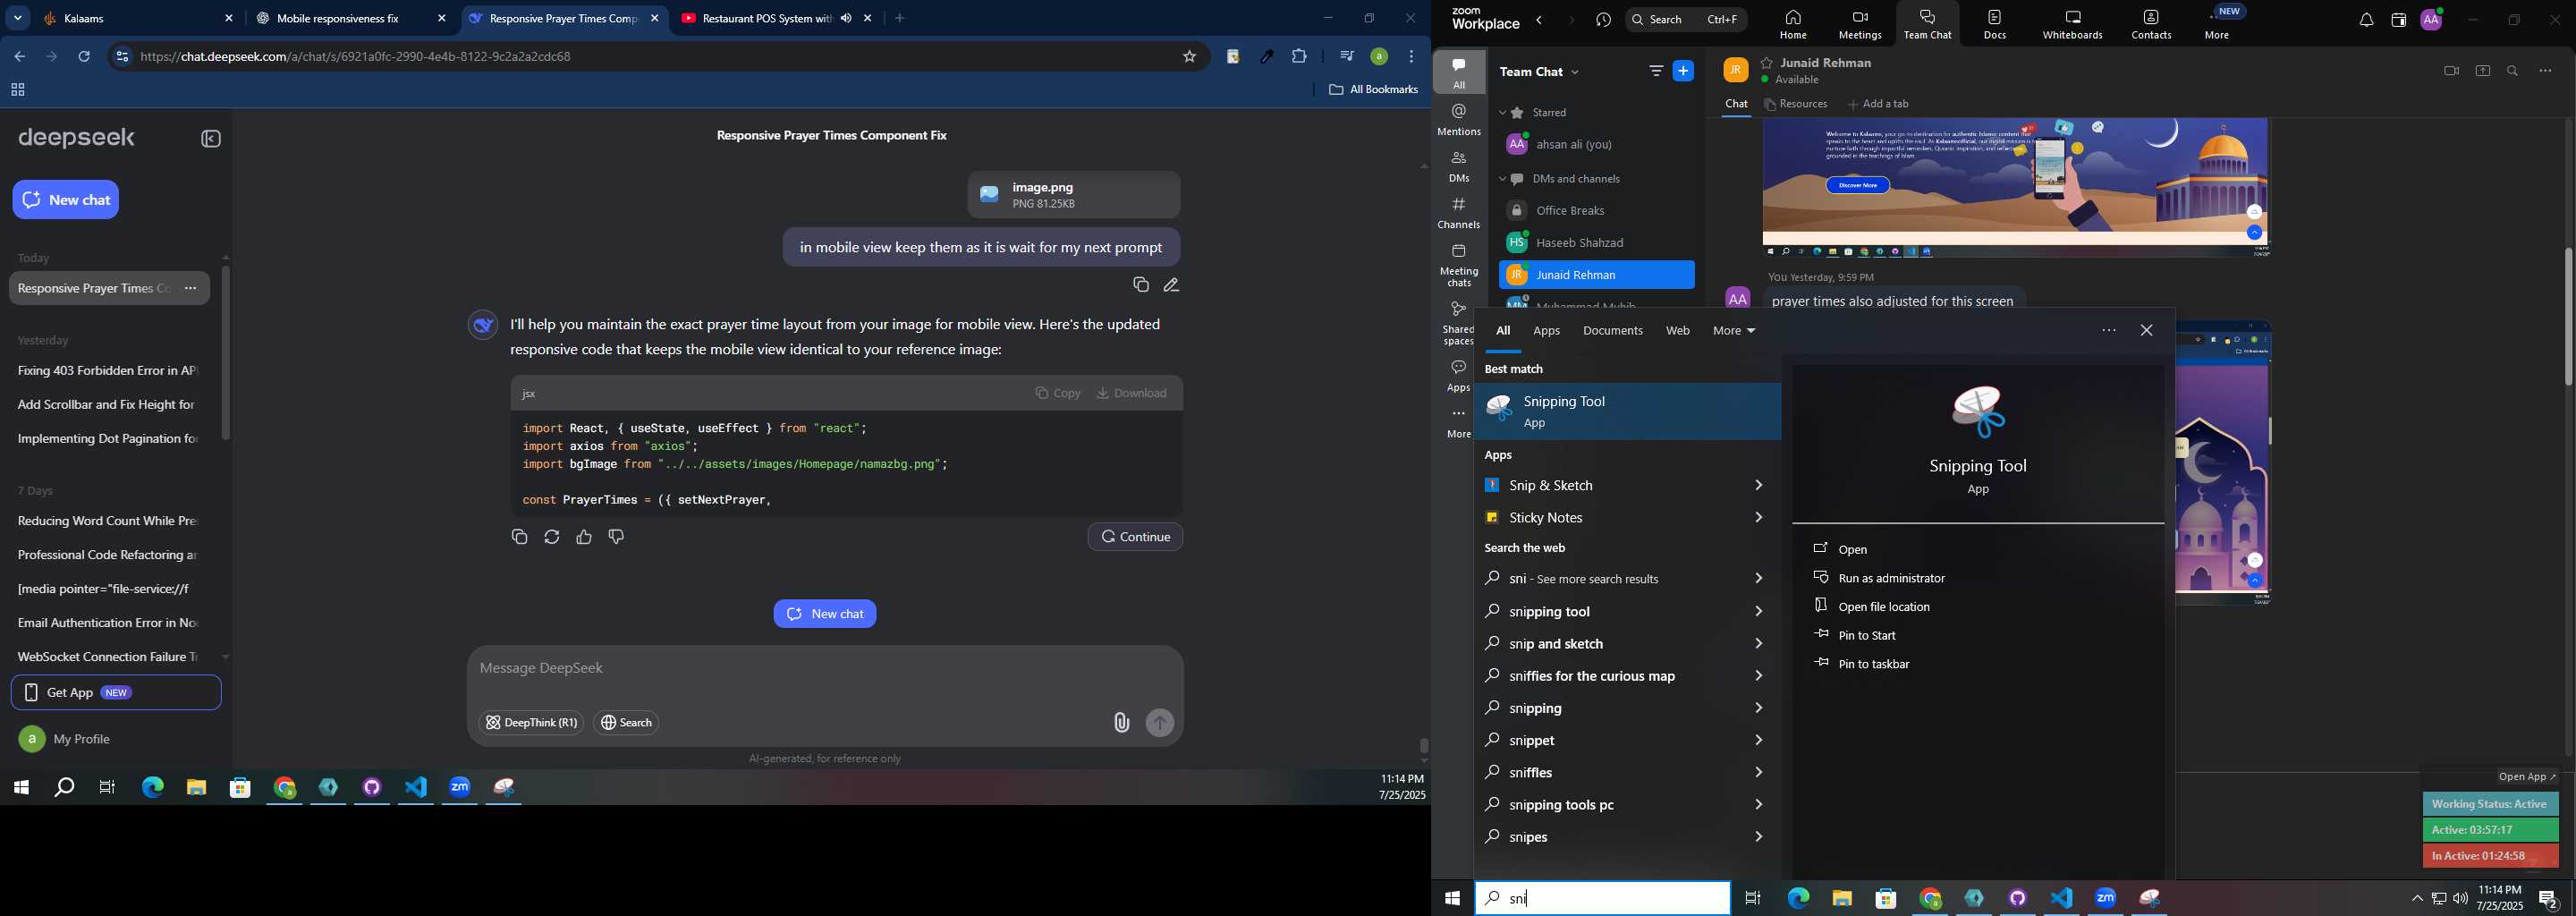Copy the user prompt message icon
The image size is (2576, 916).
click(1140, 286)
